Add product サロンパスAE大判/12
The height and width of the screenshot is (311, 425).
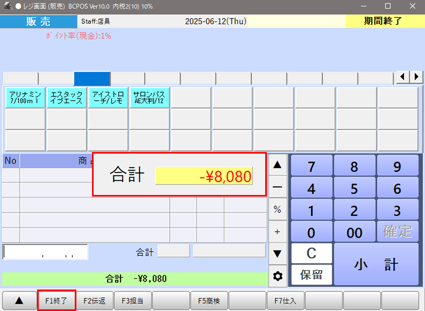coord(149,98)
